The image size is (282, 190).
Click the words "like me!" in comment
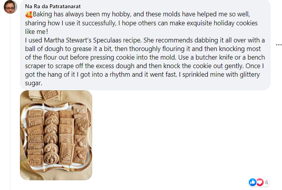tap(36, 32)
